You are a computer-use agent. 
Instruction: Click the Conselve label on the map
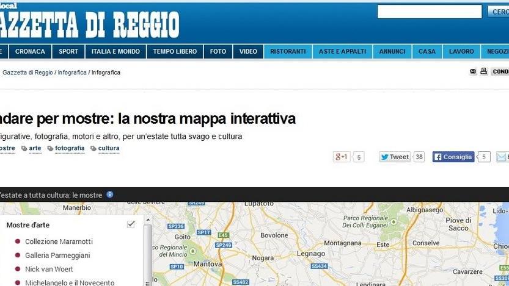(426, 243)
